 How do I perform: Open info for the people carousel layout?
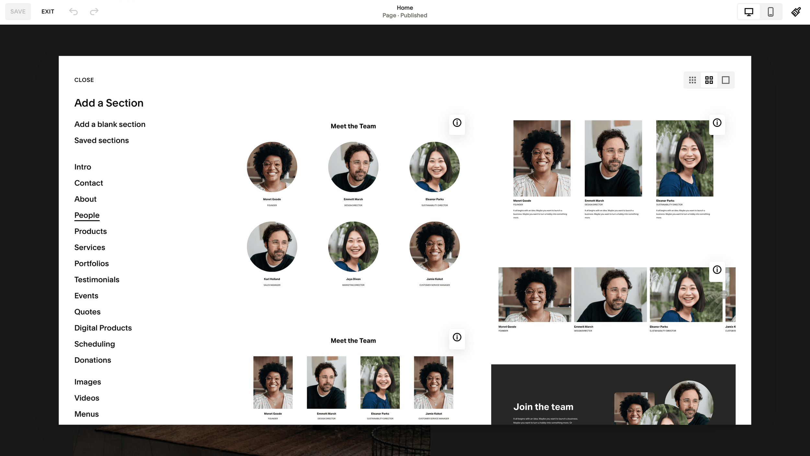(x=717, y=270)
